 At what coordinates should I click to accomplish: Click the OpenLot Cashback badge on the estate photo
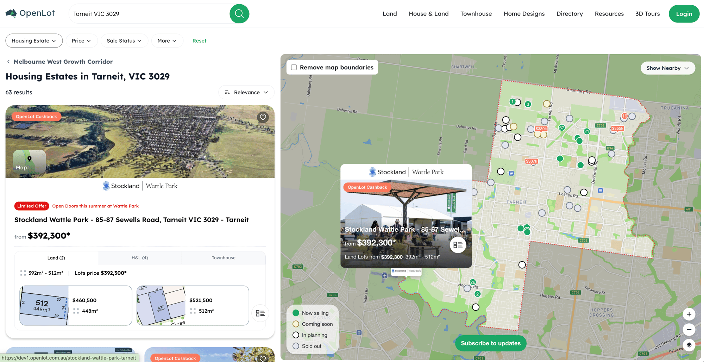point(36,117)
